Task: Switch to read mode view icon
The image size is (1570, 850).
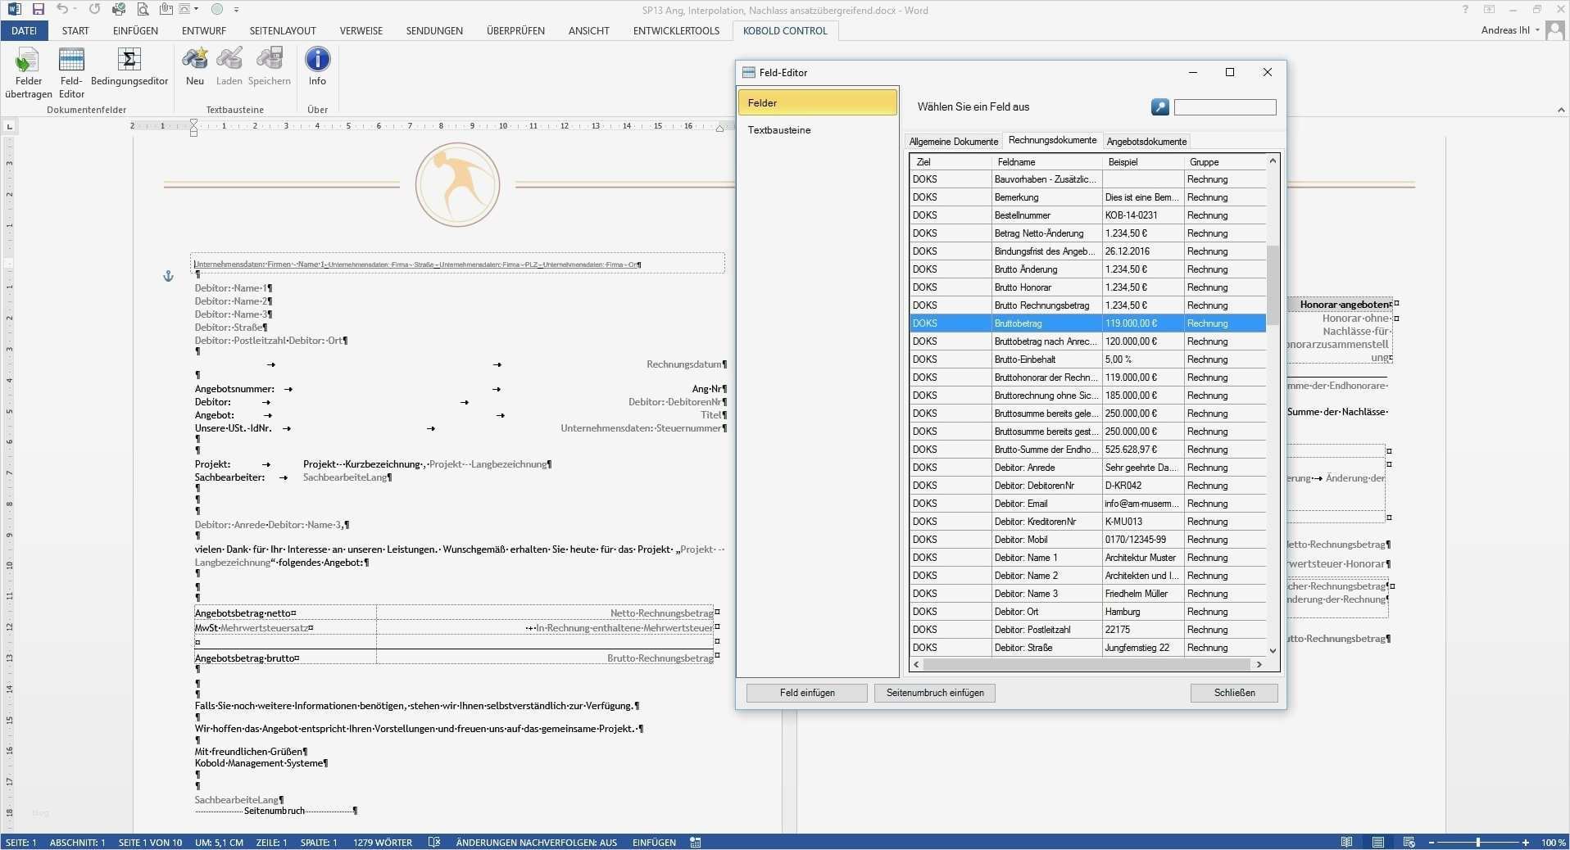Action: pyautogui.click(x=1346, y=843)
